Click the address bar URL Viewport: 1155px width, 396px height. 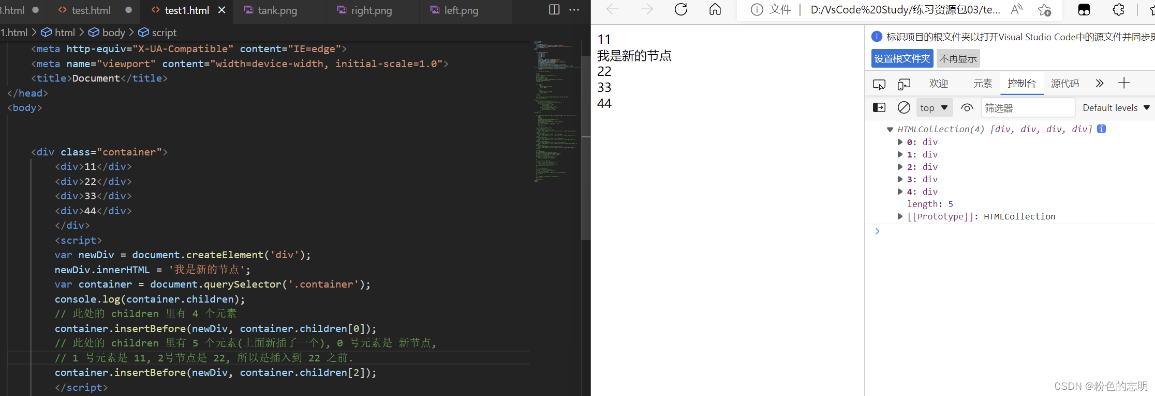click(905, 10)
